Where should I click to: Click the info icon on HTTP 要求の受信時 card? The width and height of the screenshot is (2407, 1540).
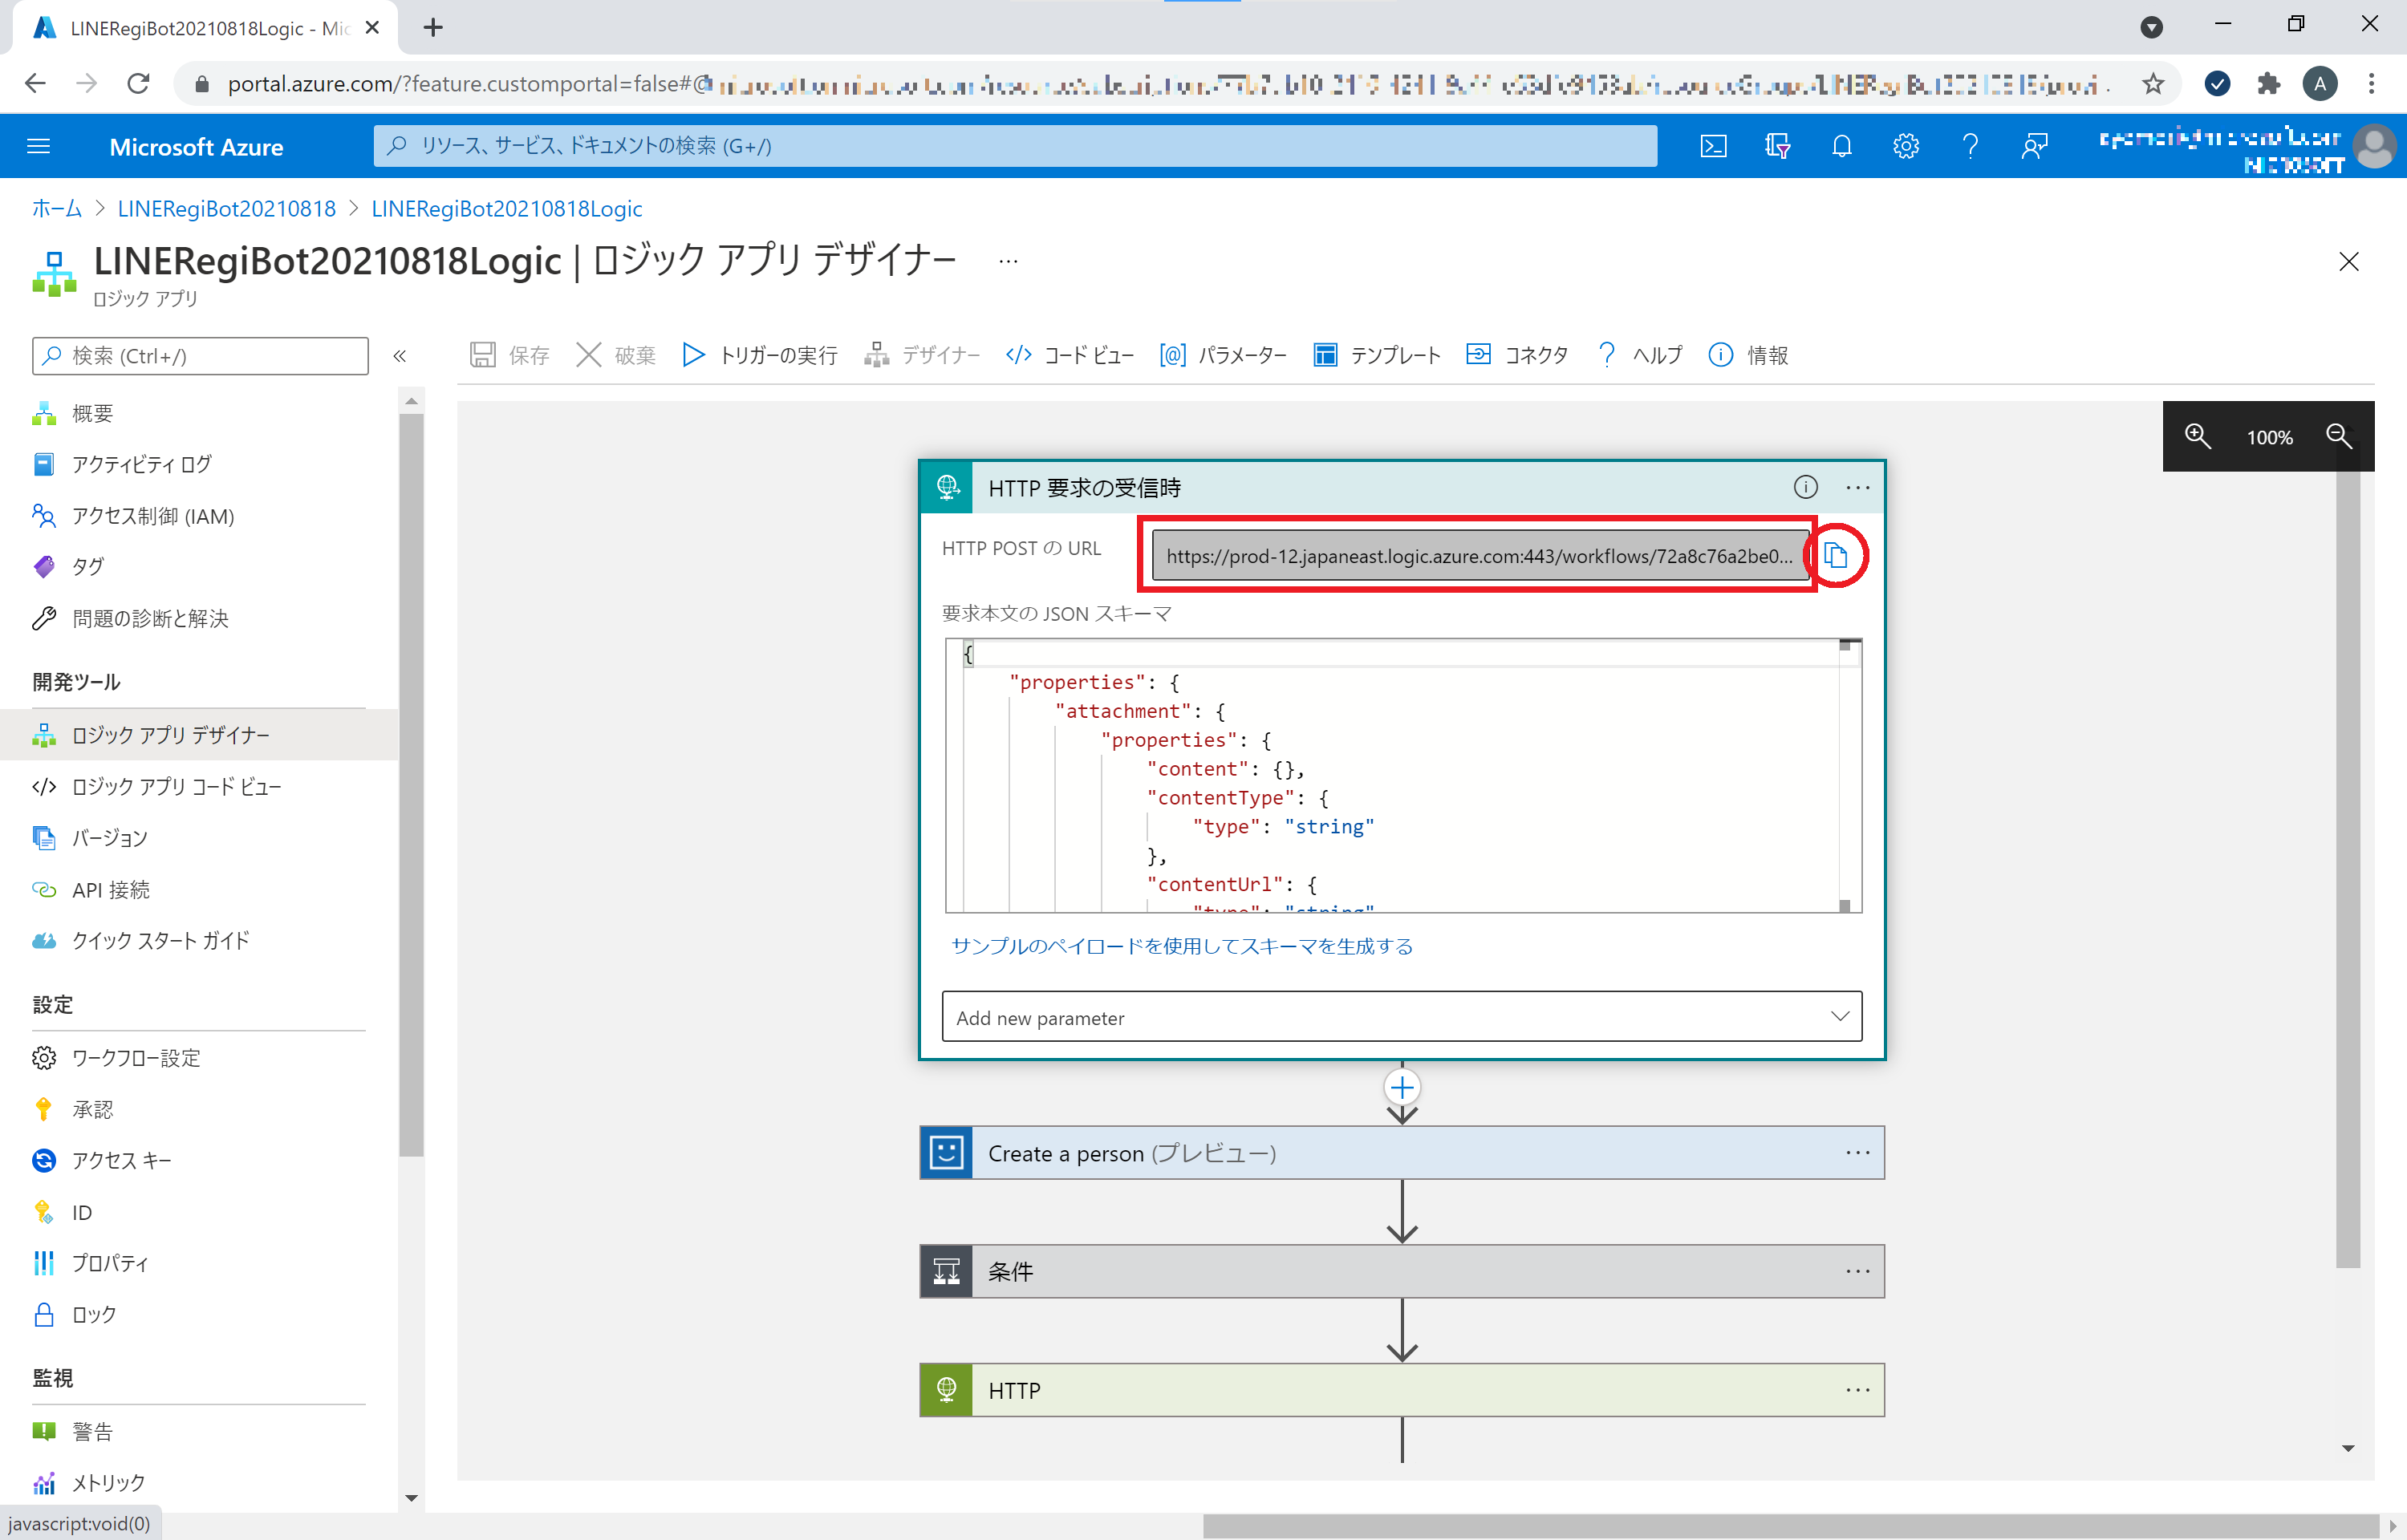tap(1806, 487)
